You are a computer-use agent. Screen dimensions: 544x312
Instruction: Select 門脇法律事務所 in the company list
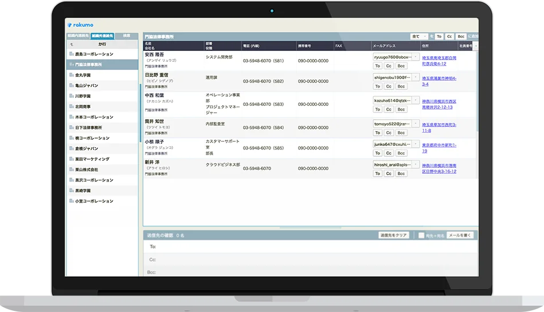[103, 65]
